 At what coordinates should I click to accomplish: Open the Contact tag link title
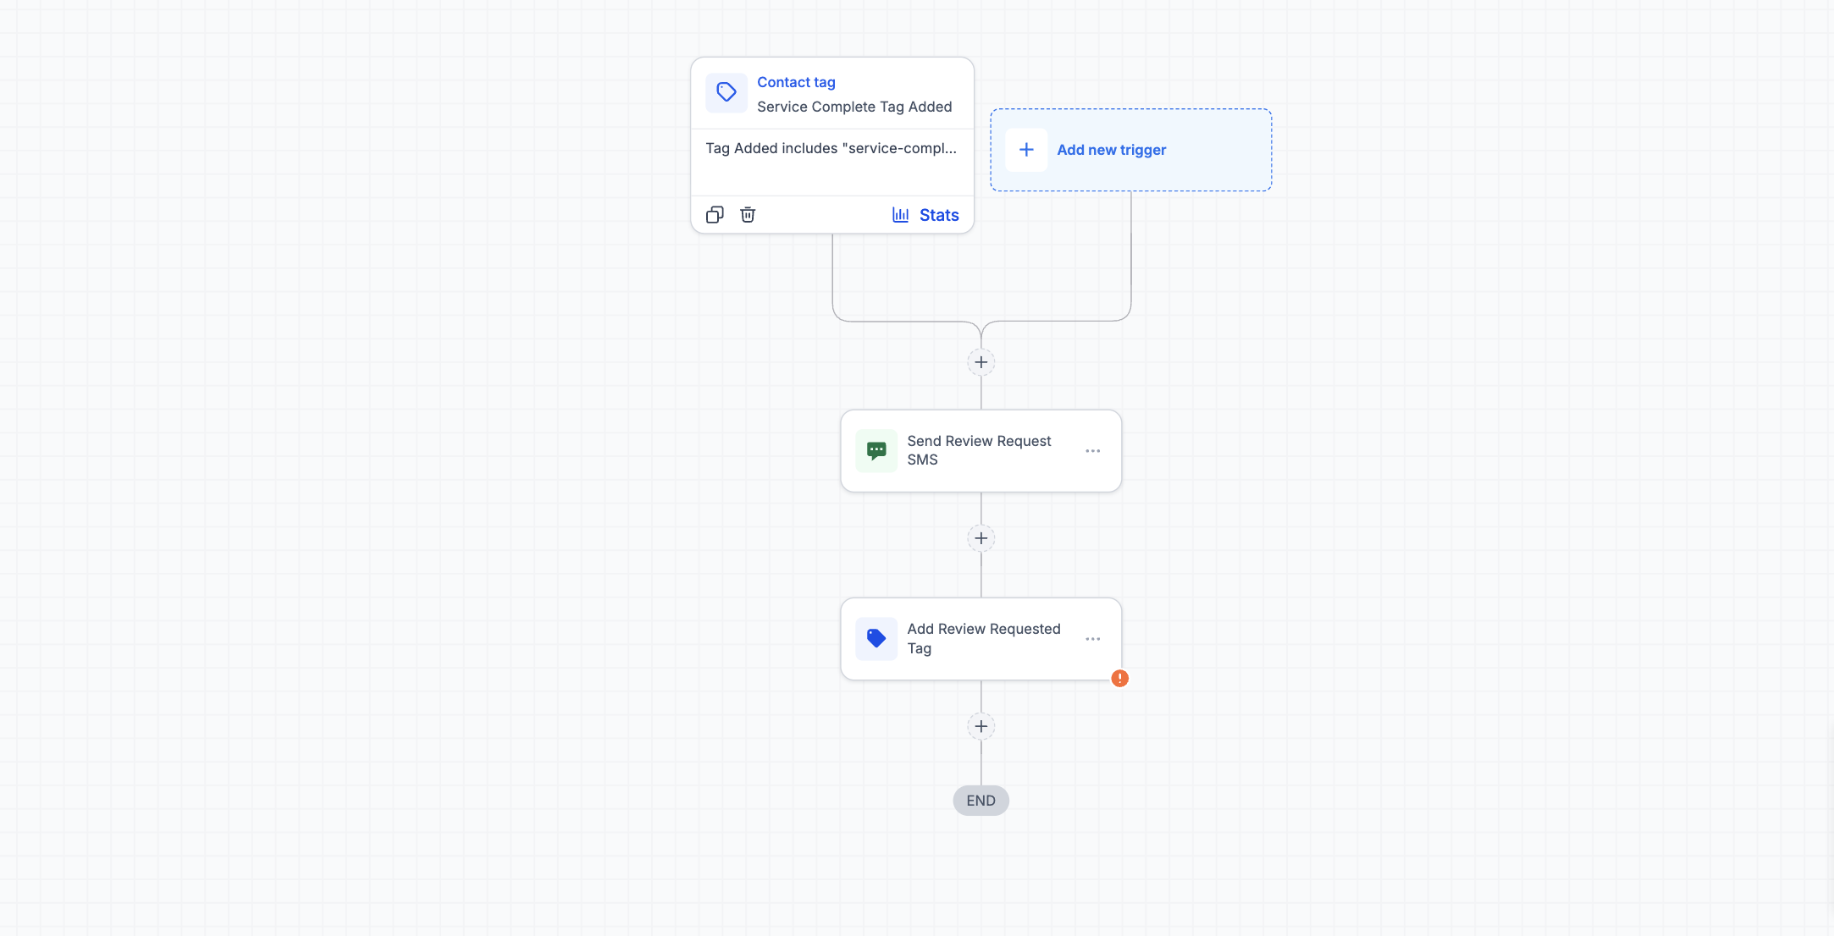(796, 82)
